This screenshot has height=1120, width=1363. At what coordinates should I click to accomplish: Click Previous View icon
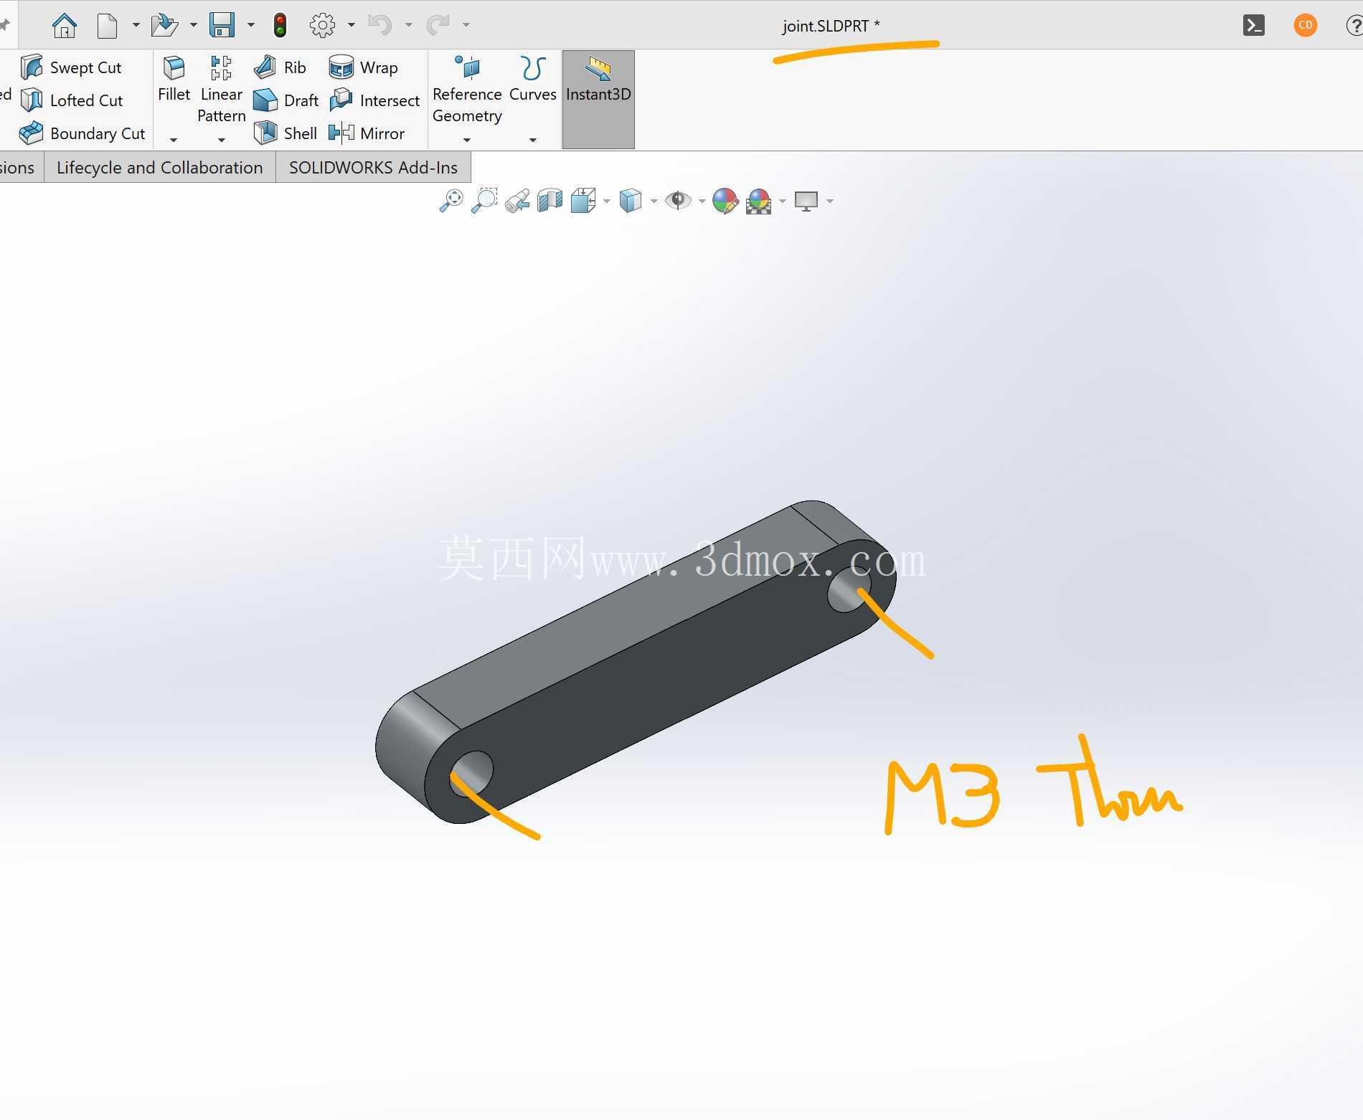pos(517,201)
